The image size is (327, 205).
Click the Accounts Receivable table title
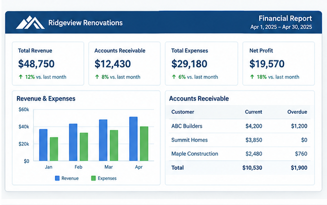[199, 99]
